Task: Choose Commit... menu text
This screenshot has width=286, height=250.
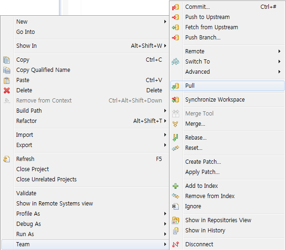Action: point(197,7)
